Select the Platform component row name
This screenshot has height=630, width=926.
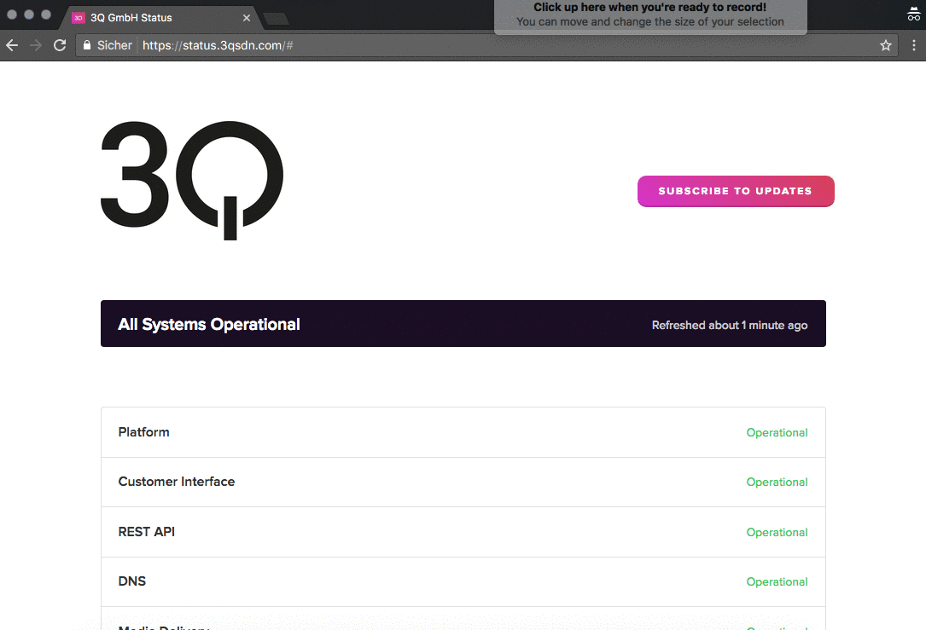pos(143,432)
